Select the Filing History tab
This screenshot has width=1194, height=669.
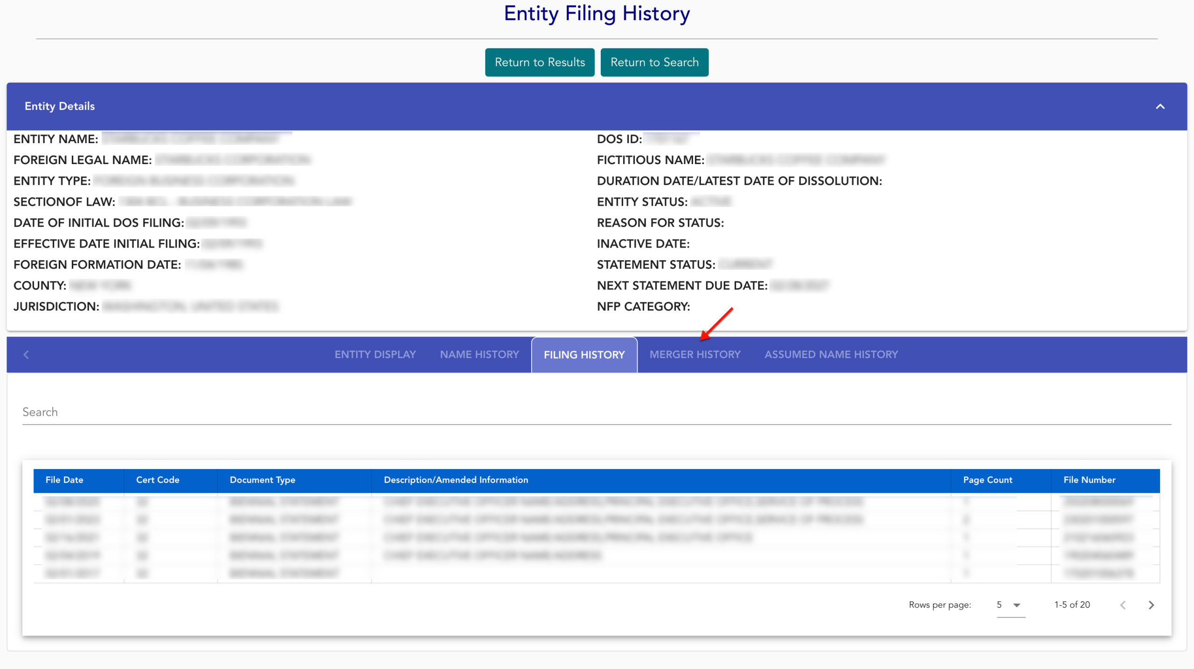coord(584,355)
